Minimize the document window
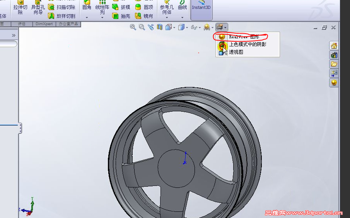Image resolution: width=350 pixels, height=218 pixels. (x=316, y=28)
